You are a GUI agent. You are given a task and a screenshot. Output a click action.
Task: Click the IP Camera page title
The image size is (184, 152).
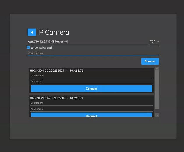pyautogui.click(x=53, y=32)
